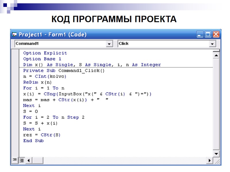Click the line 'Option Explicit'
Viewport: 230px width, 172px height.
45,53
